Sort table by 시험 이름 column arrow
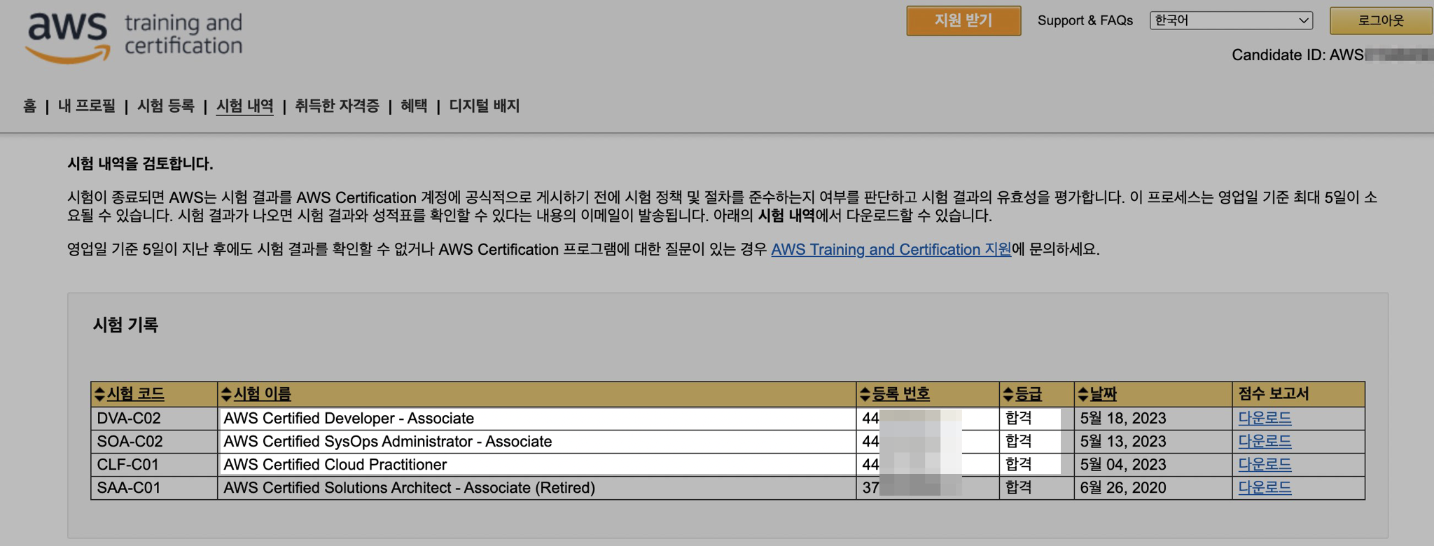The height and width of the screenshot is (546, 1434). [226, 394]
